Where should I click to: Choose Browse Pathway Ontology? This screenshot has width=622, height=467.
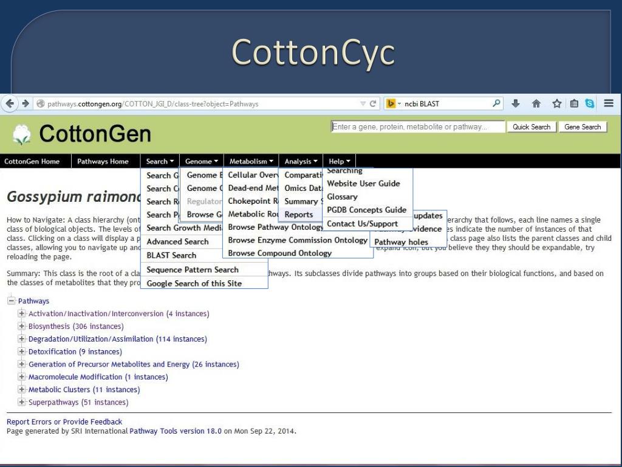coord(275,227)
